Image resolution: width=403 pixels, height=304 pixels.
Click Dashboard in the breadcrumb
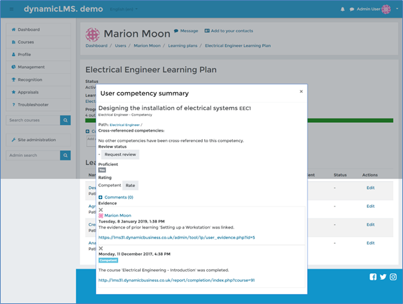[x=96, y=45]
